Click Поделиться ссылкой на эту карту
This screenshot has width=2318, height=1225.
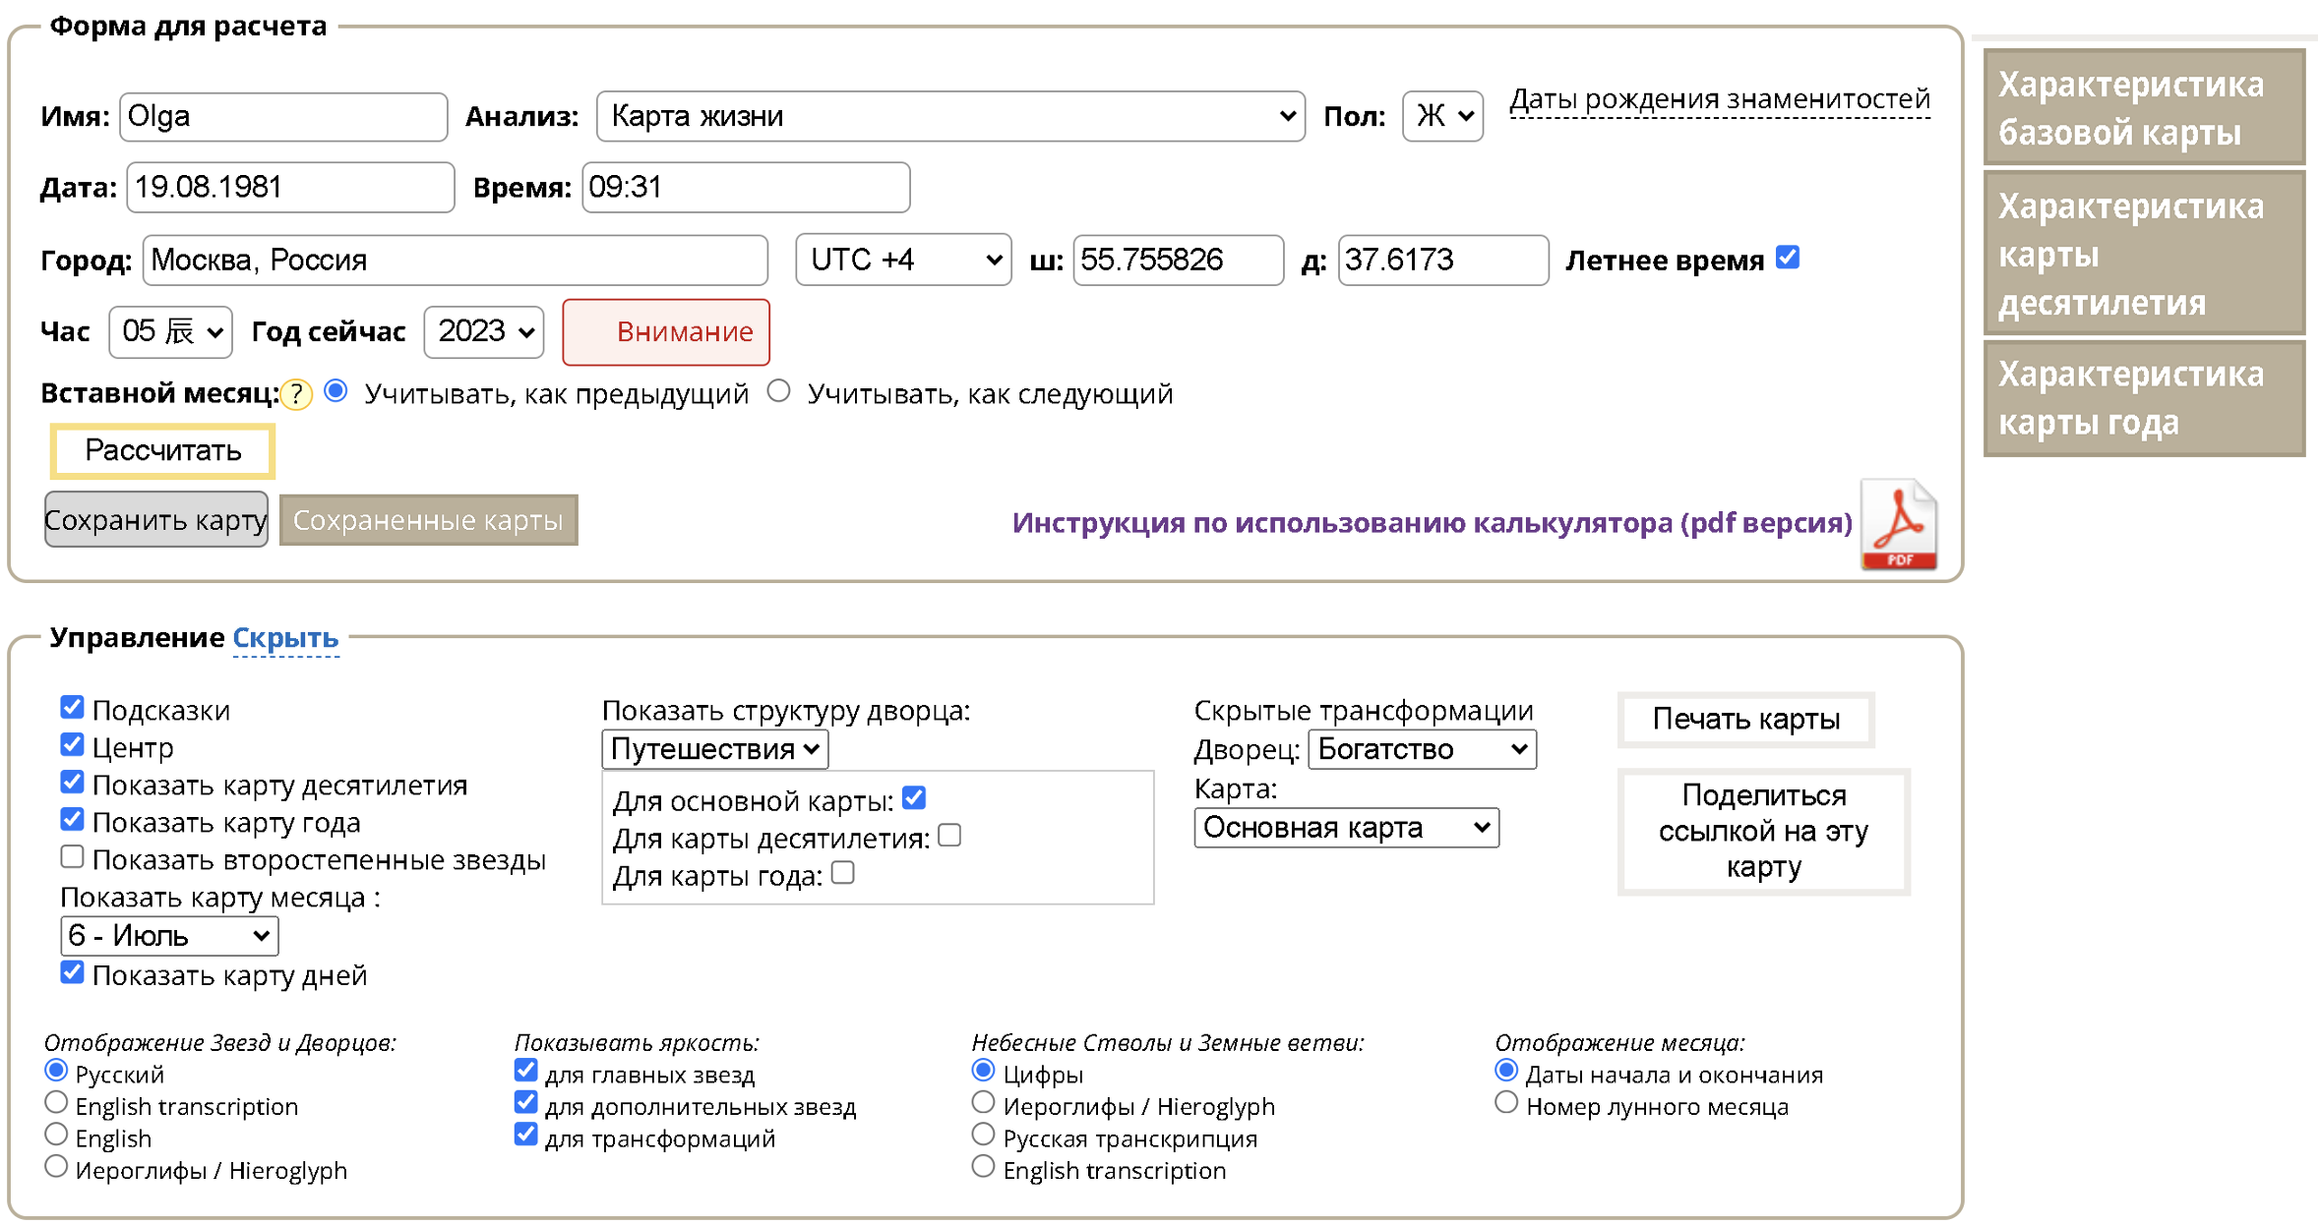click(1763, 831)
